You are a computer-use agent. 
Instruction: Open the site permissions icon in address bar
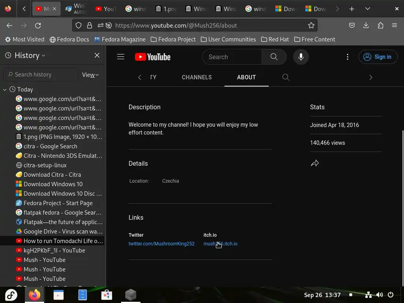[x=101, y=26]
